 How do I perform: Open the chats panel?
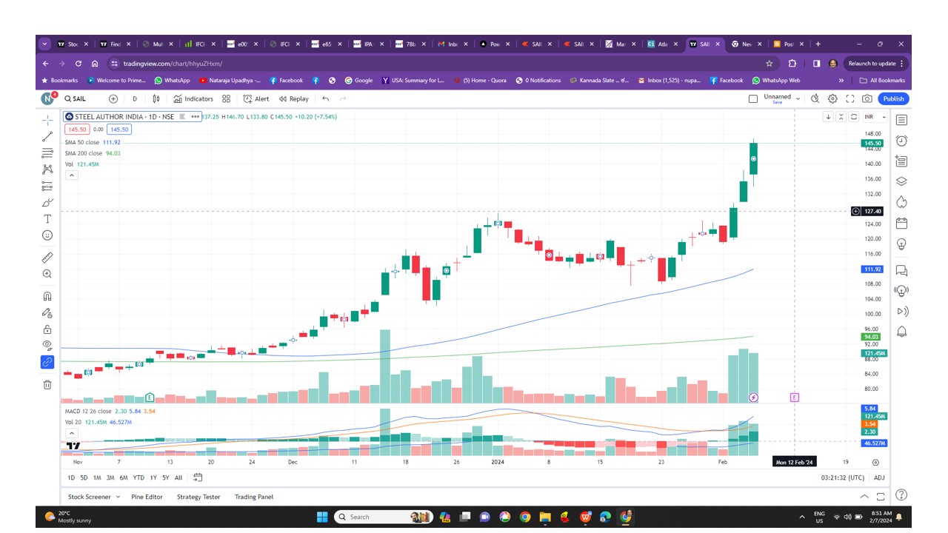tap(901, 270)
